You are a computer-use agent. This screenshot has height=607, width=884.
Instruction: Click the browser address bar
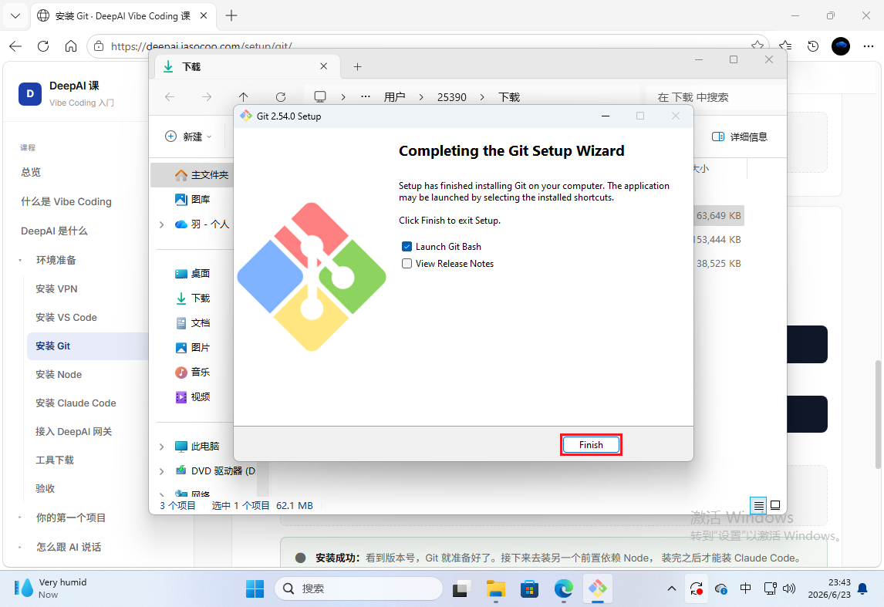[428, 46]
